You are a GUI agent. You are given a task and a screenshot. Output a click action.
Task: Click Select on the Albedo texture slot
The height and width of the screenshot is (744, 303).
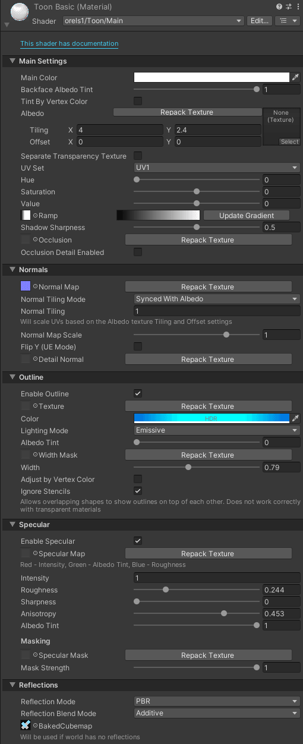pyautogui.click(x=290, y=142)
